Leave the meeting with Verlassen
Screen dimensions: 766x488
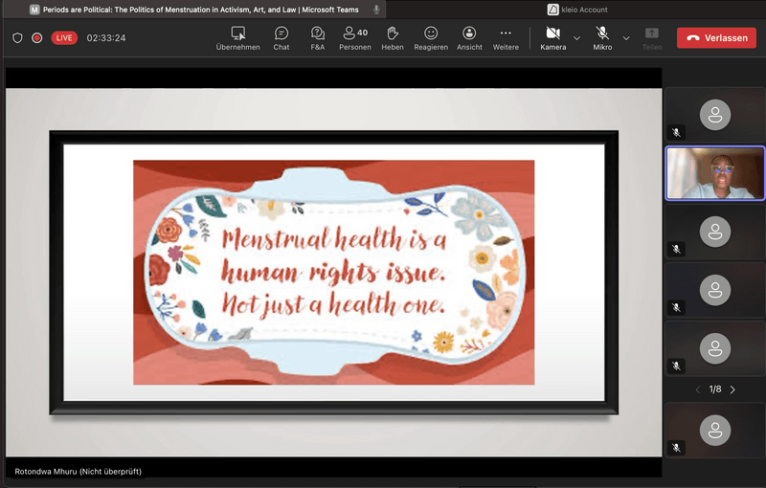tap(715, 38)
